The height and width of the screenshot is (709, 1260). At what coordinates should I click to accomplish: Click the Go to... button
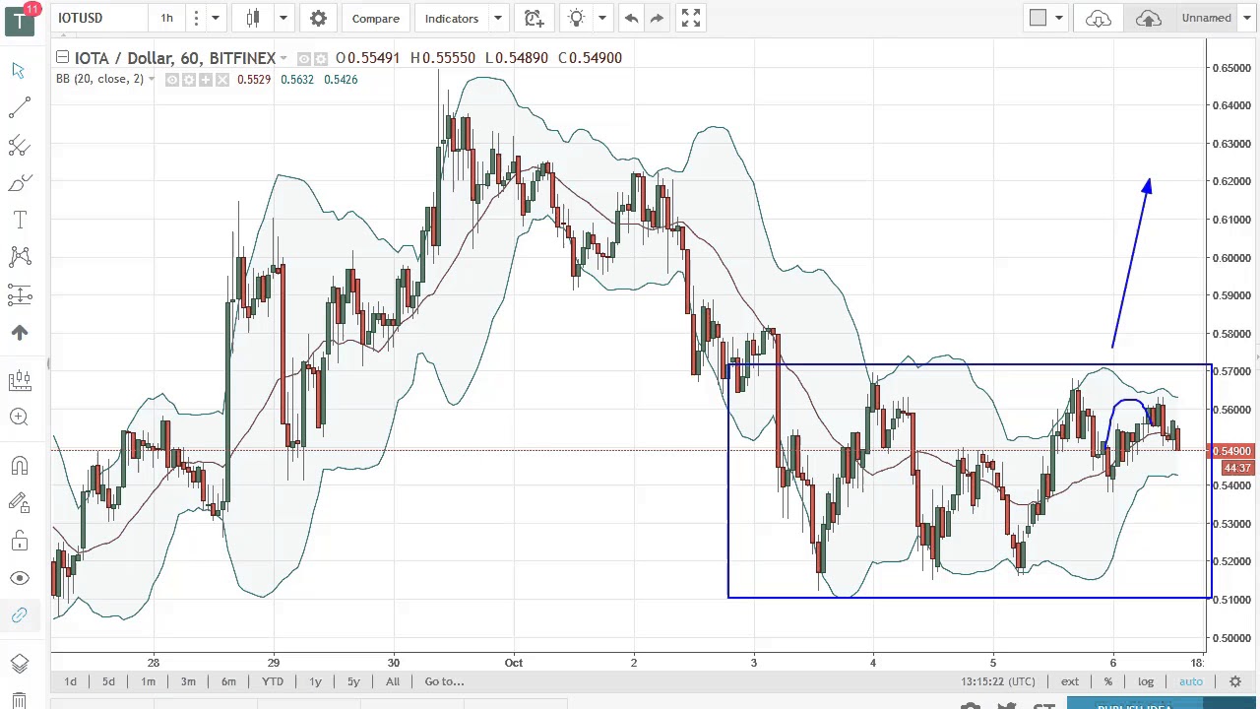click(444, 681)
